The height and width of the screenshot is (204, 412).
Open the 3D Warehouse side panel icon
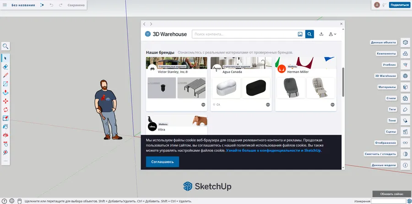click(405, 76)
